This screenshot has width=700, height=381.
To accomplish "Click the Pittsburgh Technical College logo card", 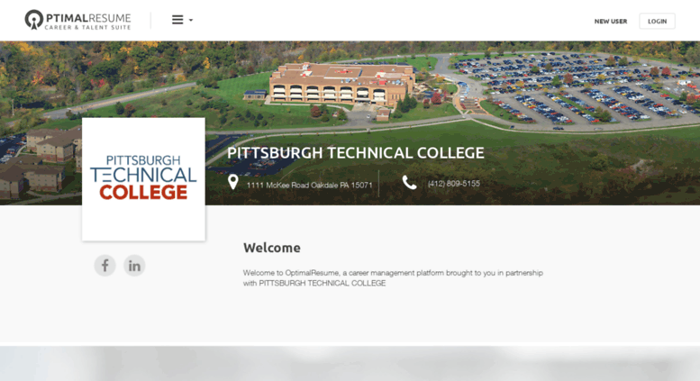I will coord(144,179).
